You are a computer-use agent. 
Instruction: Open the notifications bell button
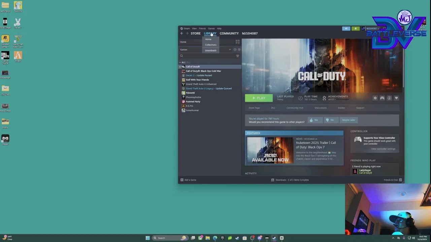click(x=356, y=29)
